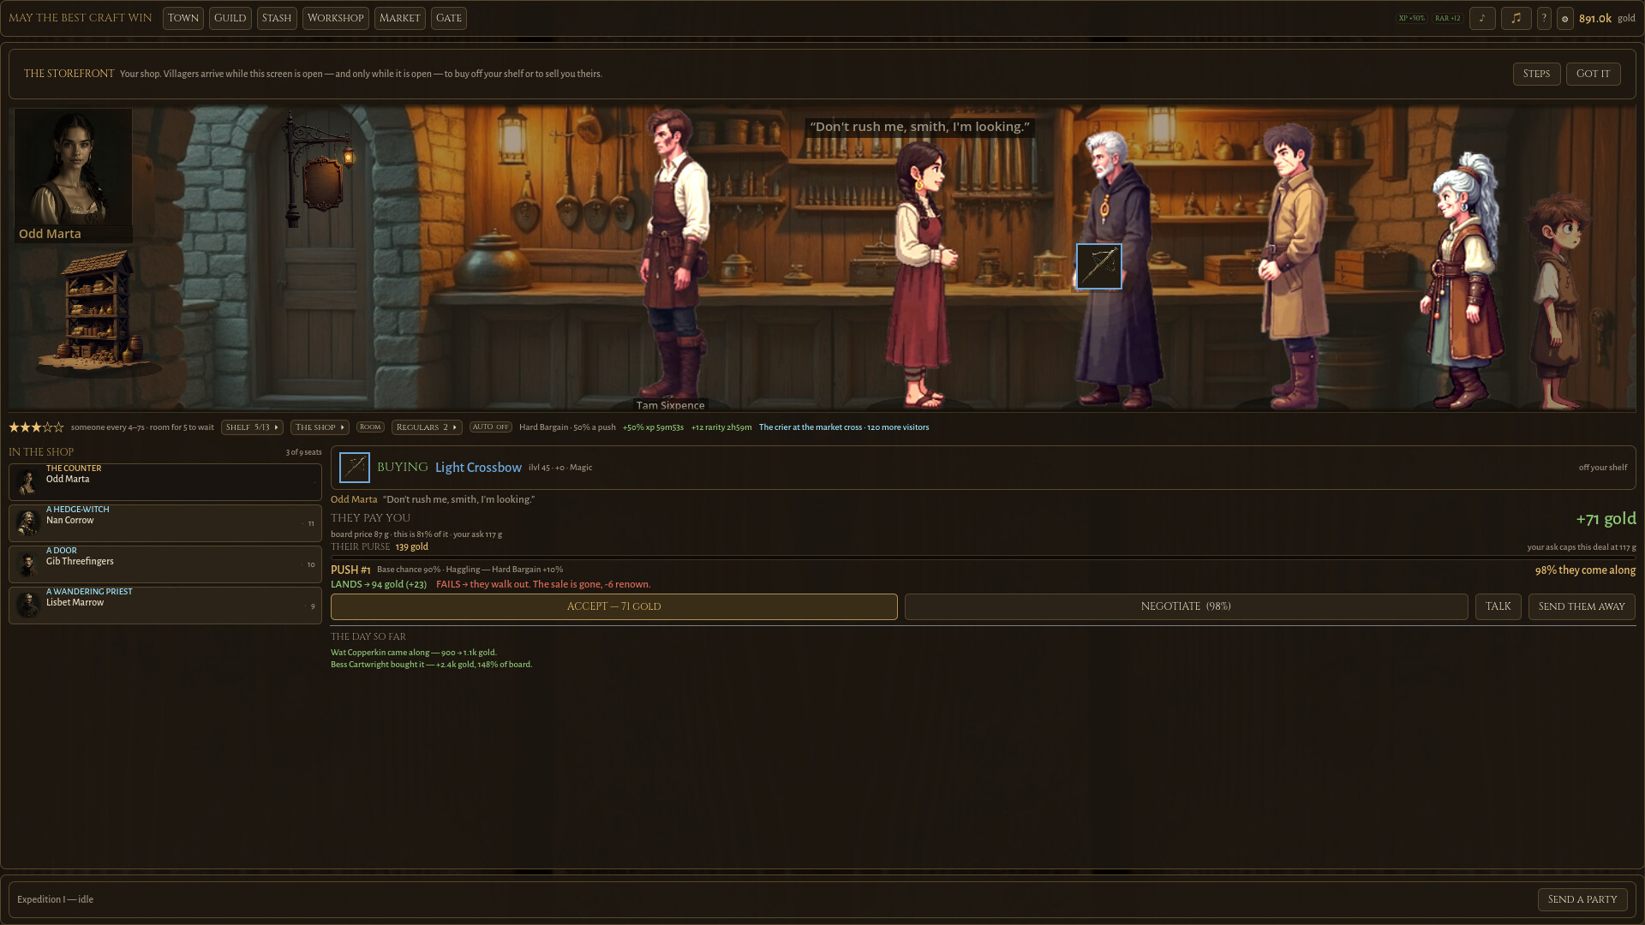Expand the REGULARS 2 dropdown
This screenshot has height=925, width=1645.
click(x=427, y=427)
